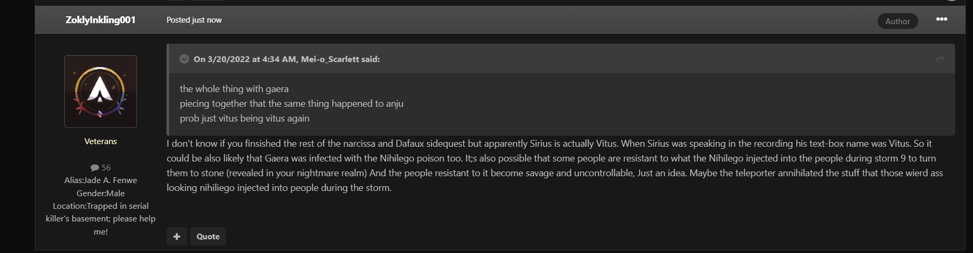This screenshot has width=973, height=253.
Task: Click the Gender:Male profile field
Action: pos(101,194)
